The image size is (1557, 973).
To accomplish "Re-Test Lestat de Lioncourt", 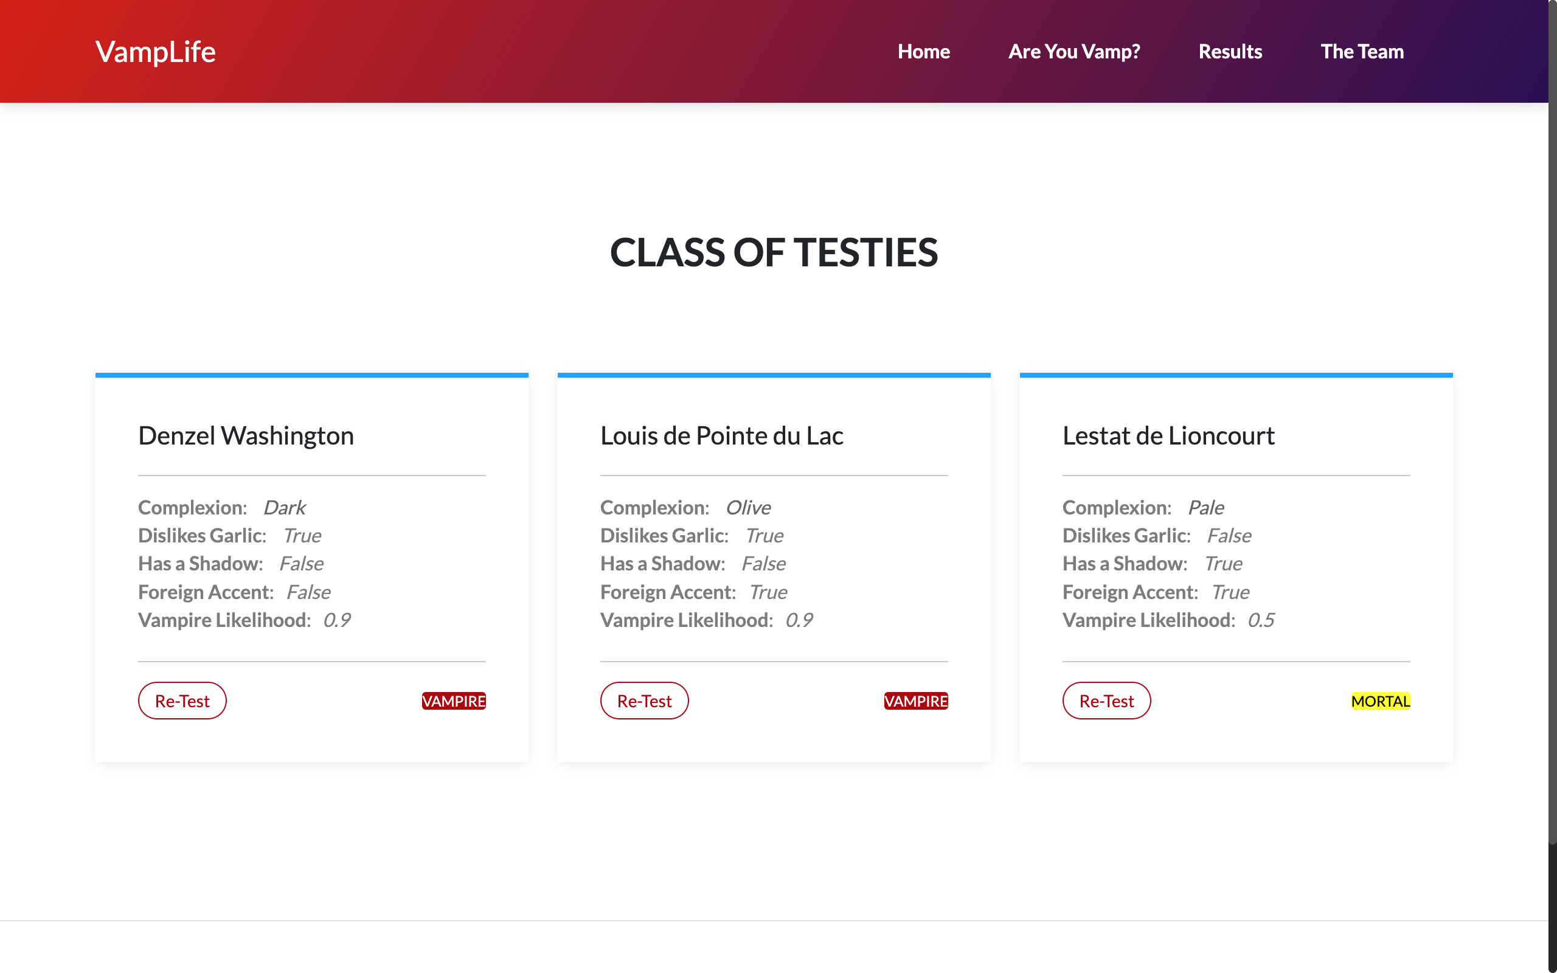I will [x=1106, y=700].
